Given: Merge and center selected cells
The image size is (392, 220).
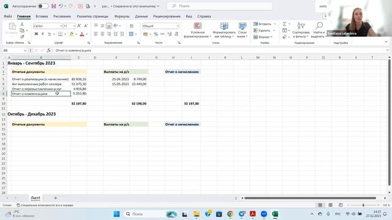Looking at the screenshot, I should (131, 34).
